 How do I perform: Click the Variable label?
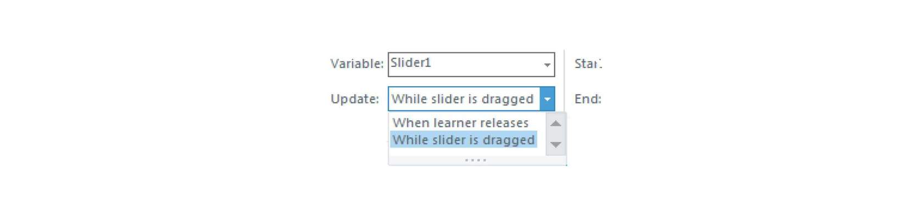point(357,64)
